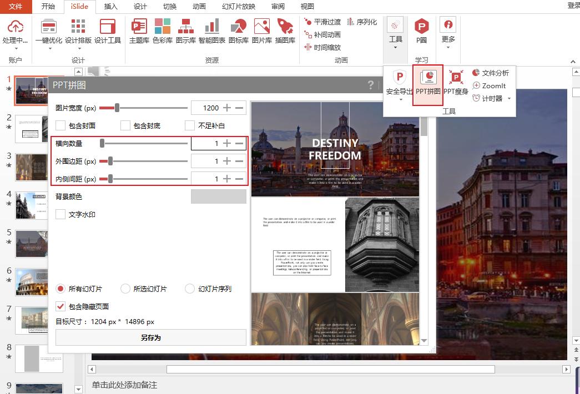This screenshot has height=394, width=580.
Task: Launch the ZoomIt tool
Action: coord(489,85)
